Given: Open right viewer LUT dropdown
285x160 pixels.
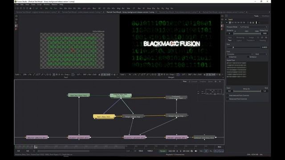Looking at the screenshot, I should tap(184, 75).
